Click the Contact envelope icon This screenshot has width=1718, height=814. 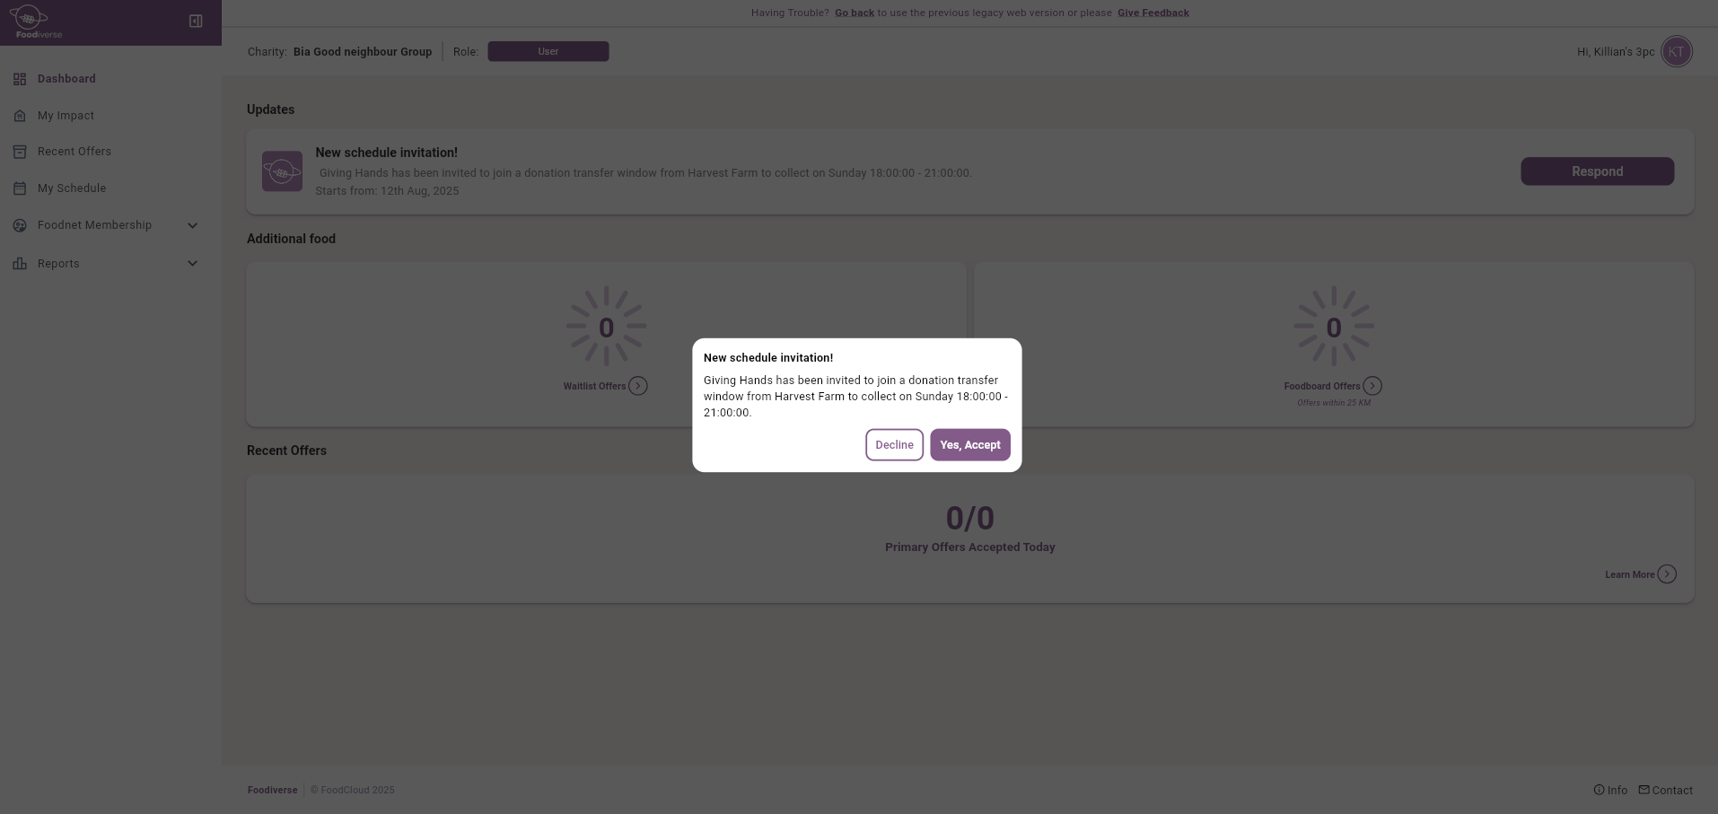click(x=1643, y=790)
